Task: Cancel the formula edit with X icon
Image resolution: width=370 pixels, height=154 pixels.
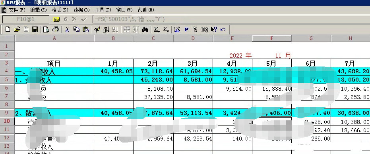Action: 75,19
